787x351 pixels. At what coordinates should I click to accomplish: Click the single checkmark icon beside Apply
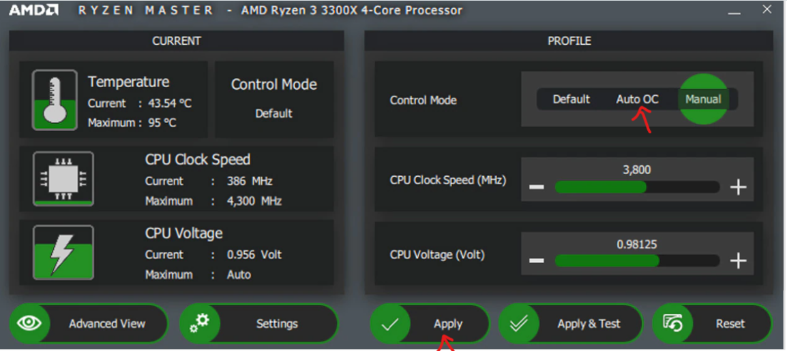pyautogui.click(x=391, y=324)
